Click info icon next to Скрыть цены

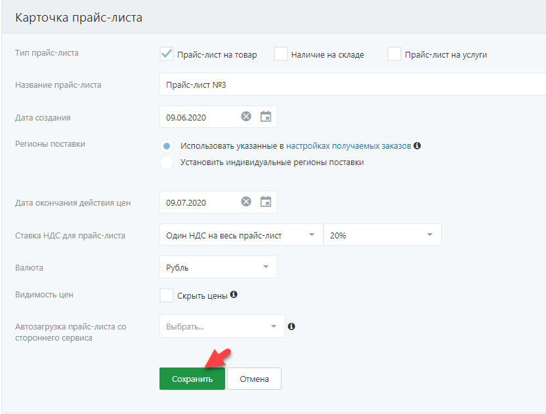234,295
